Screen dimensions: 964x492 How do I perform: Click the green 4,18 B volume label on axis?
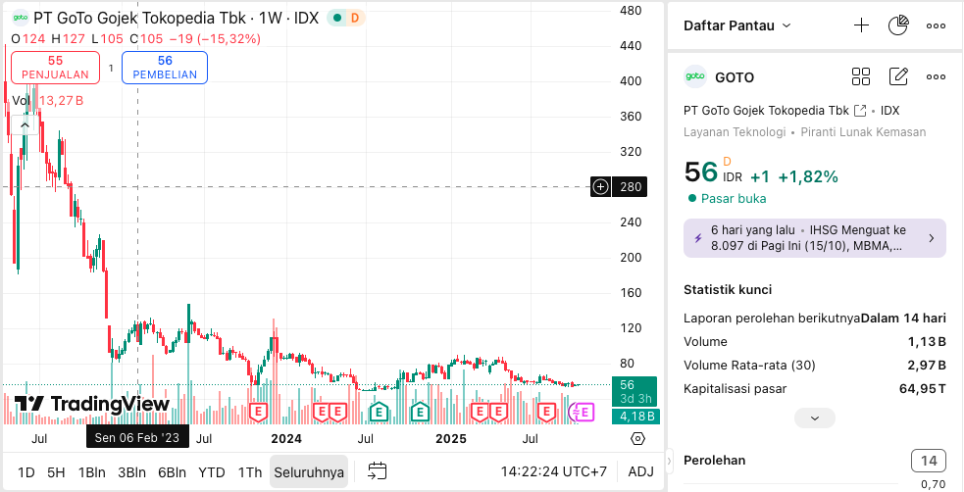(635, 417)
